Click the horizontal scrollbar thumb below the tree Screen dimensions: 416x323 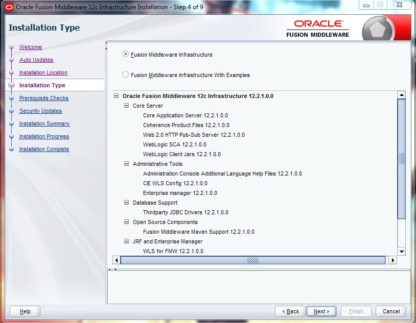[x=253, y=260]
